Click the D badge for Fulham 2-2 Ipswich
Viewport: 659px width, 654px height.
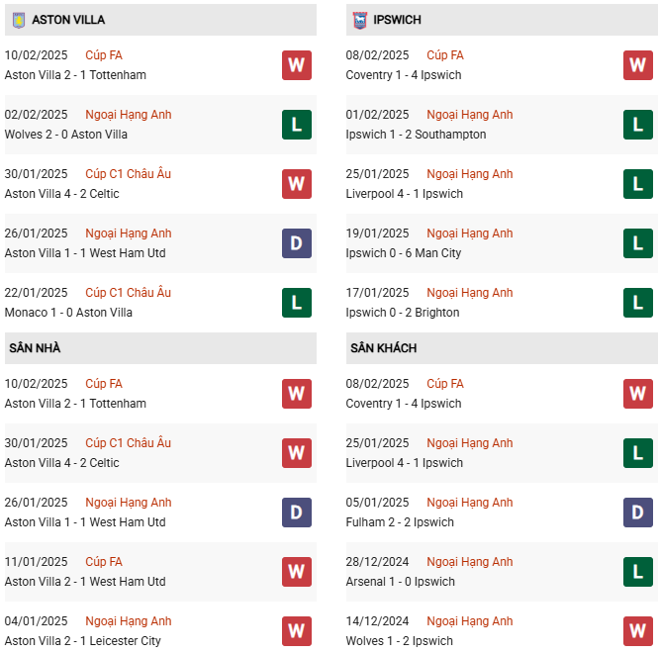point(637,513)
